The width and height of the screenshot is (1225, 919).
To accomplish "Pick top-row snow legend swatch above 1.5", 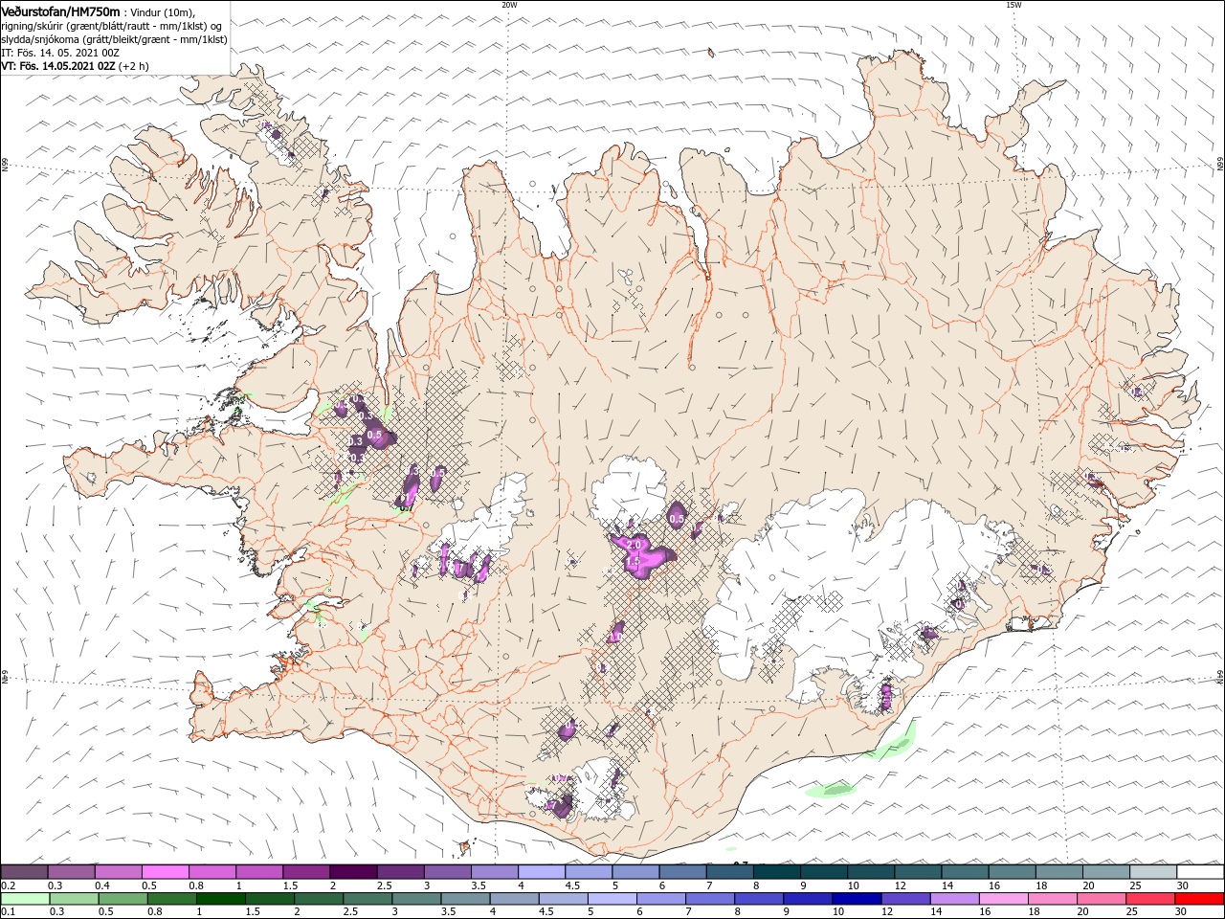I will click(306, 872).
